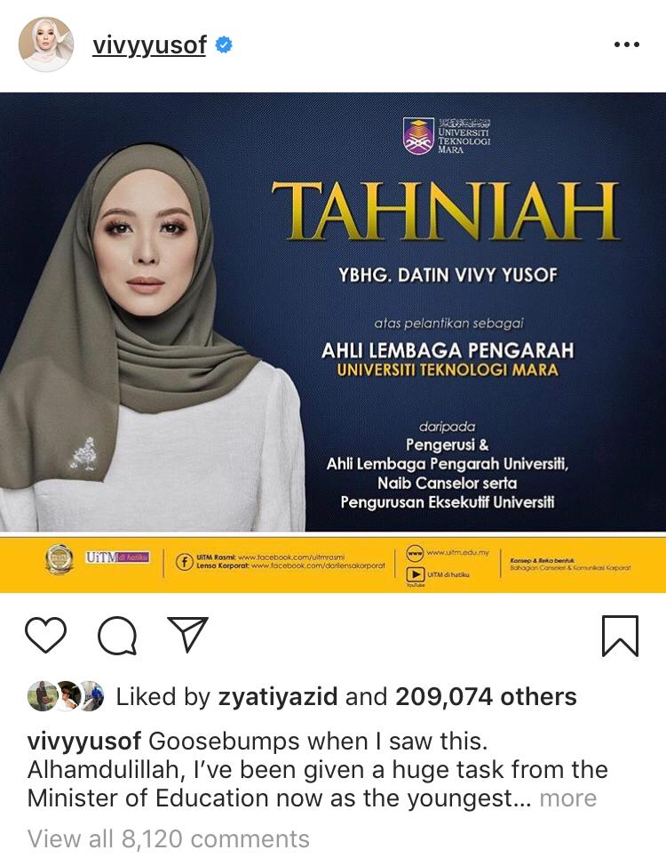View all 8,120 comments

click(168, 838)
